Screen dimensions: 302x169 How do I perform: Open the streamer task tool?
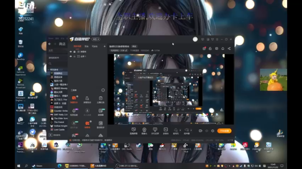pyautogui.click(x=100, y=100)
